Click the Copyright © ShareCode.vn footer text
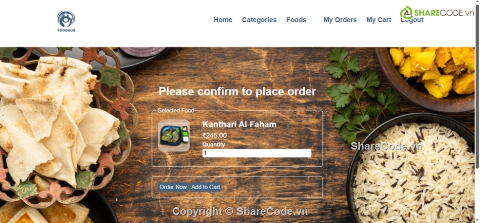 239,211
